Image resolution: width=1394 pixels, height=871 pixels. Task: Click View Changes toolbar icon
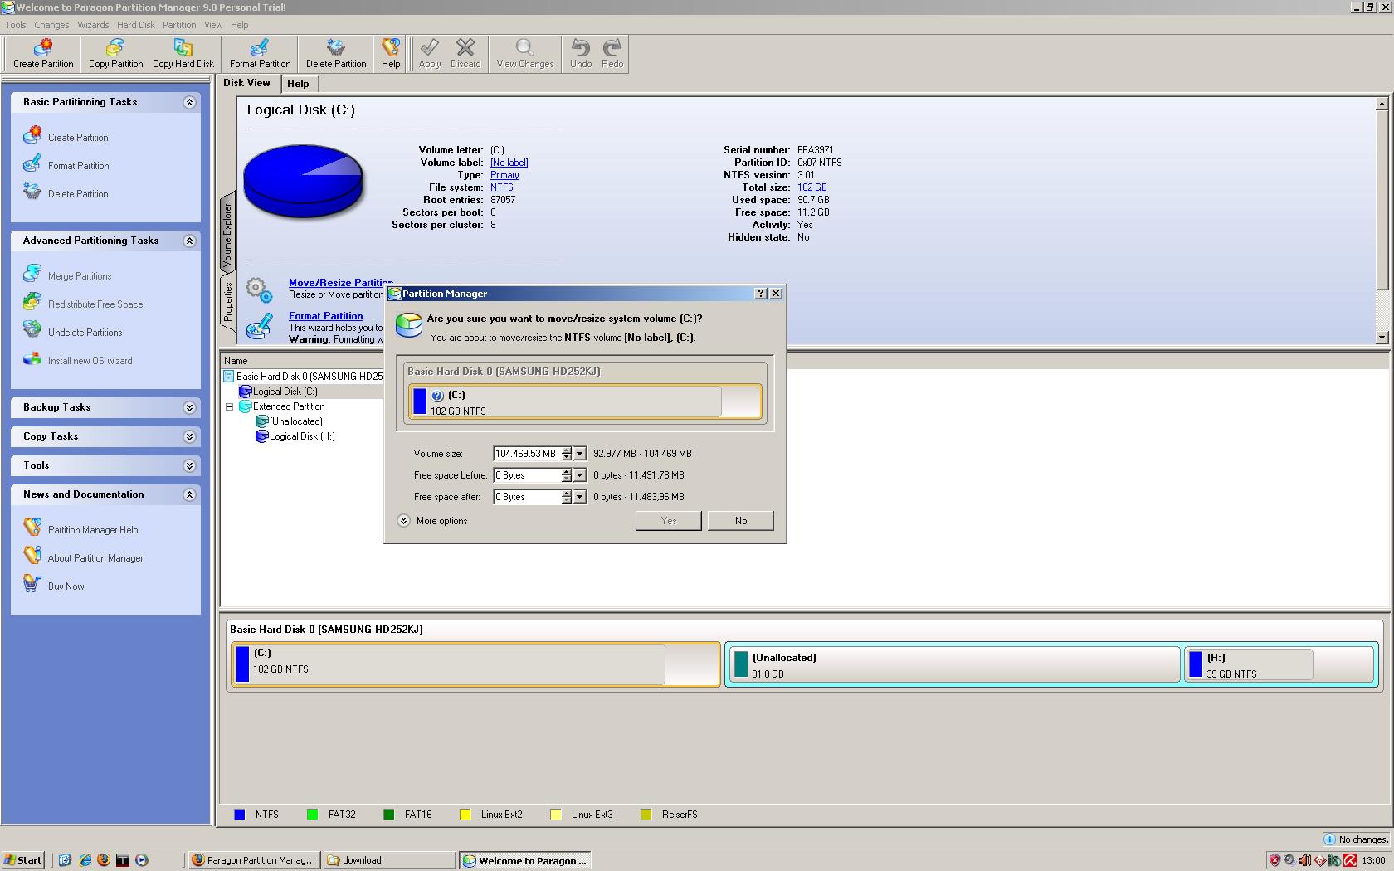pos(525,54)
